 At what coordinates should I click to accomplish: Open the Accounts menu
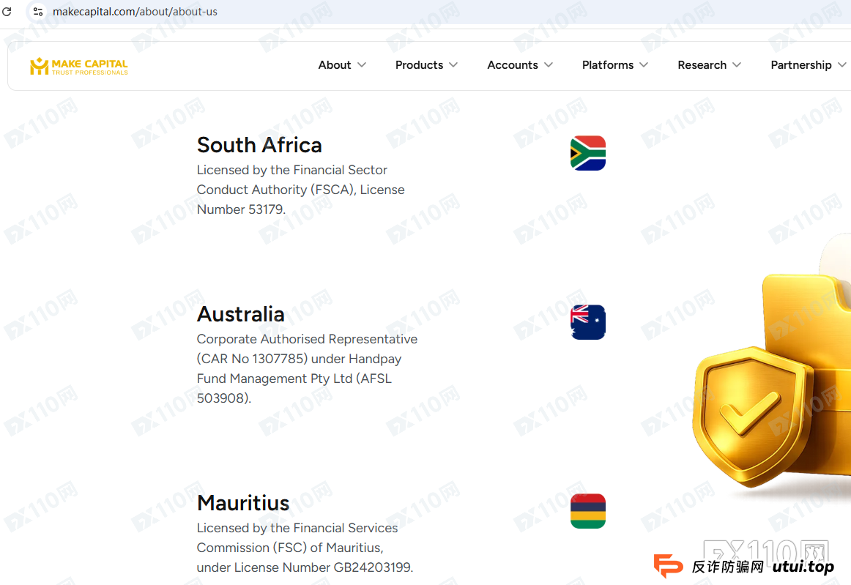click(x=513, y=65)
